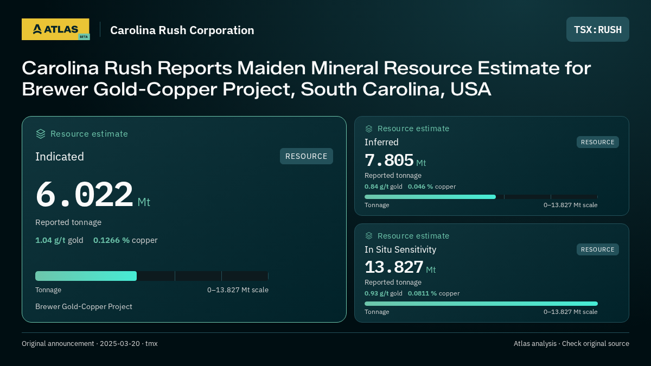
Task: Click the Indicated tonnage progress bar
Action: click(152, 276)
